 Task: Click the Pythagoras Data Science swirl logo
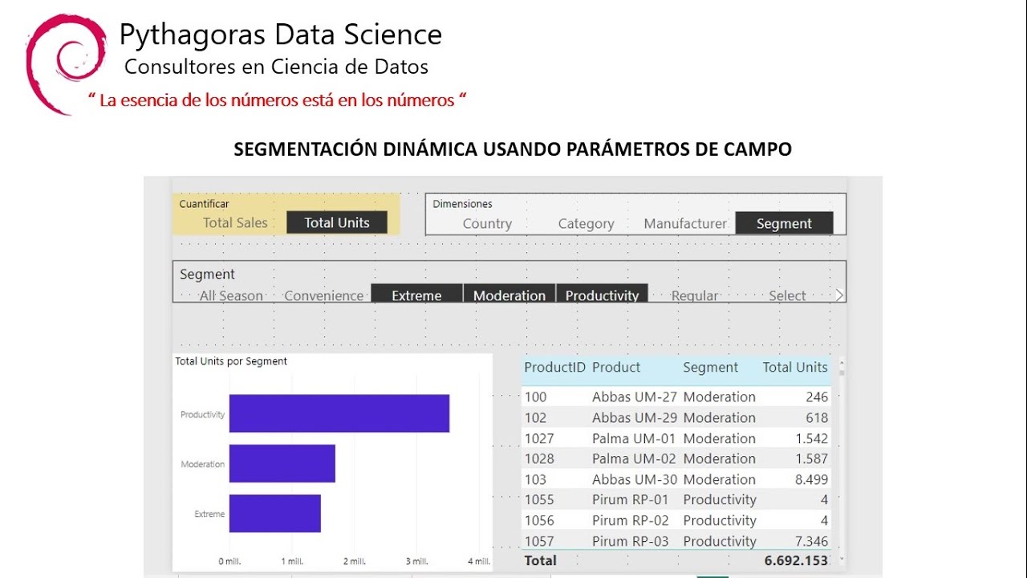click(65, 63)
